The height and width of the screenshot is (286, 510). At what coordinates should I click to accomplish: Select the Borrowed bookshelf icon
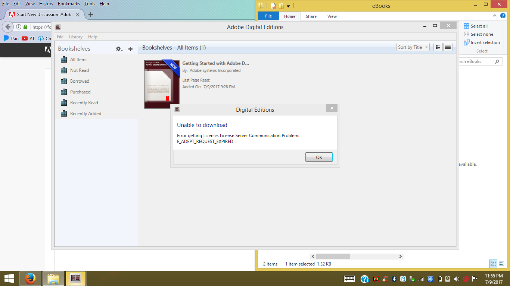(64, 81)
